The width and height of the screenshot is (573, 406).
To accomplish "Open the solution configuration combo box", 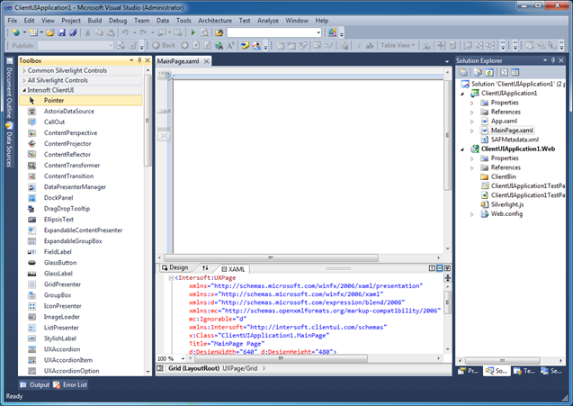I will click(274, 32).
